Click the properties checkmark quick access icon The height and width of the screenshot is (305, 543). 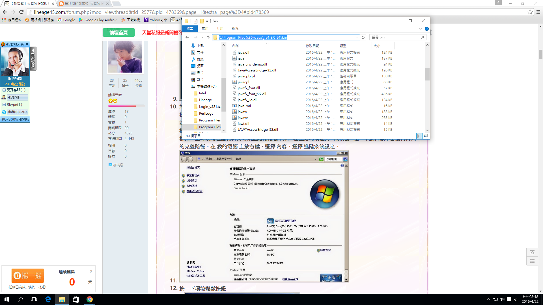[196, 21]
